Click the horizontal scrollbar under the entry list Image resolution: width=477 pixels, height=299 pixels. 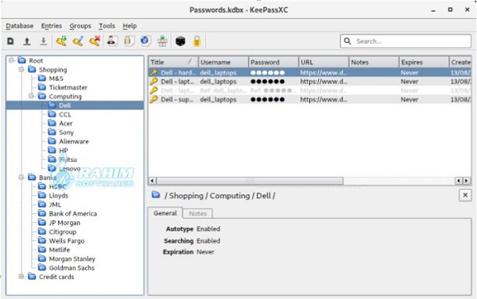tap(250, 181)
